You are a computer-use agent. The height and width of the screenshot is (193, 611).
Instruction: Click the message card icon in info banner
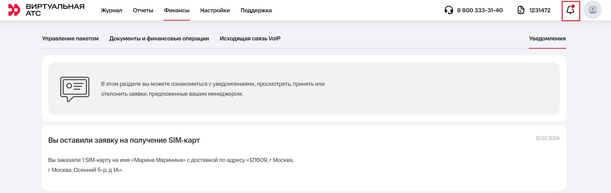pos(75,89)
